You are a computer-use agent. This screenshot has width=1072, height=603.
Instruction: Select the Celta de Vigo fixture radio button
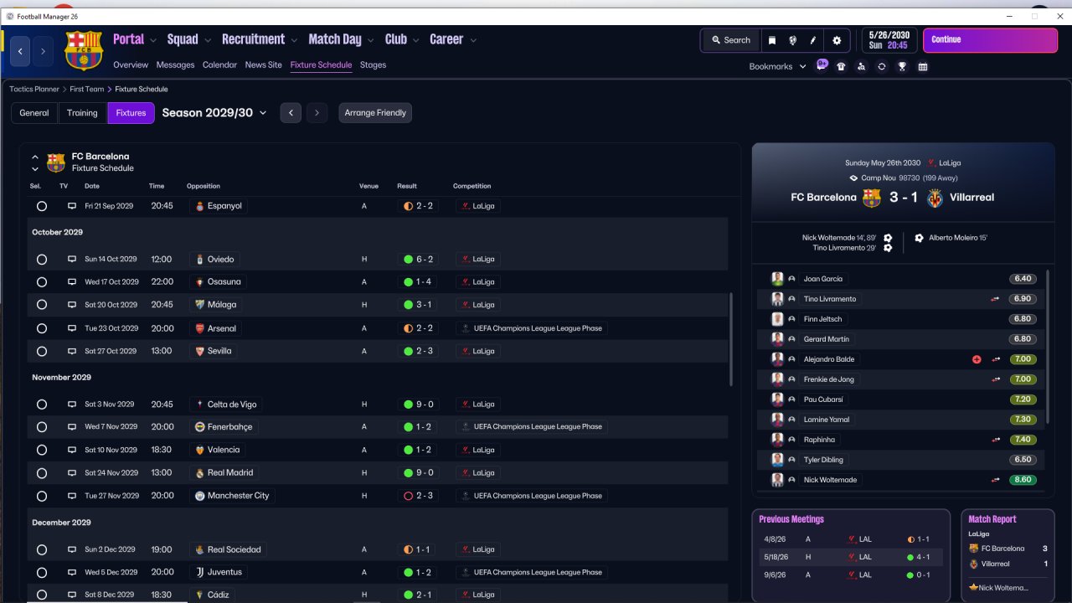point(42,405)
